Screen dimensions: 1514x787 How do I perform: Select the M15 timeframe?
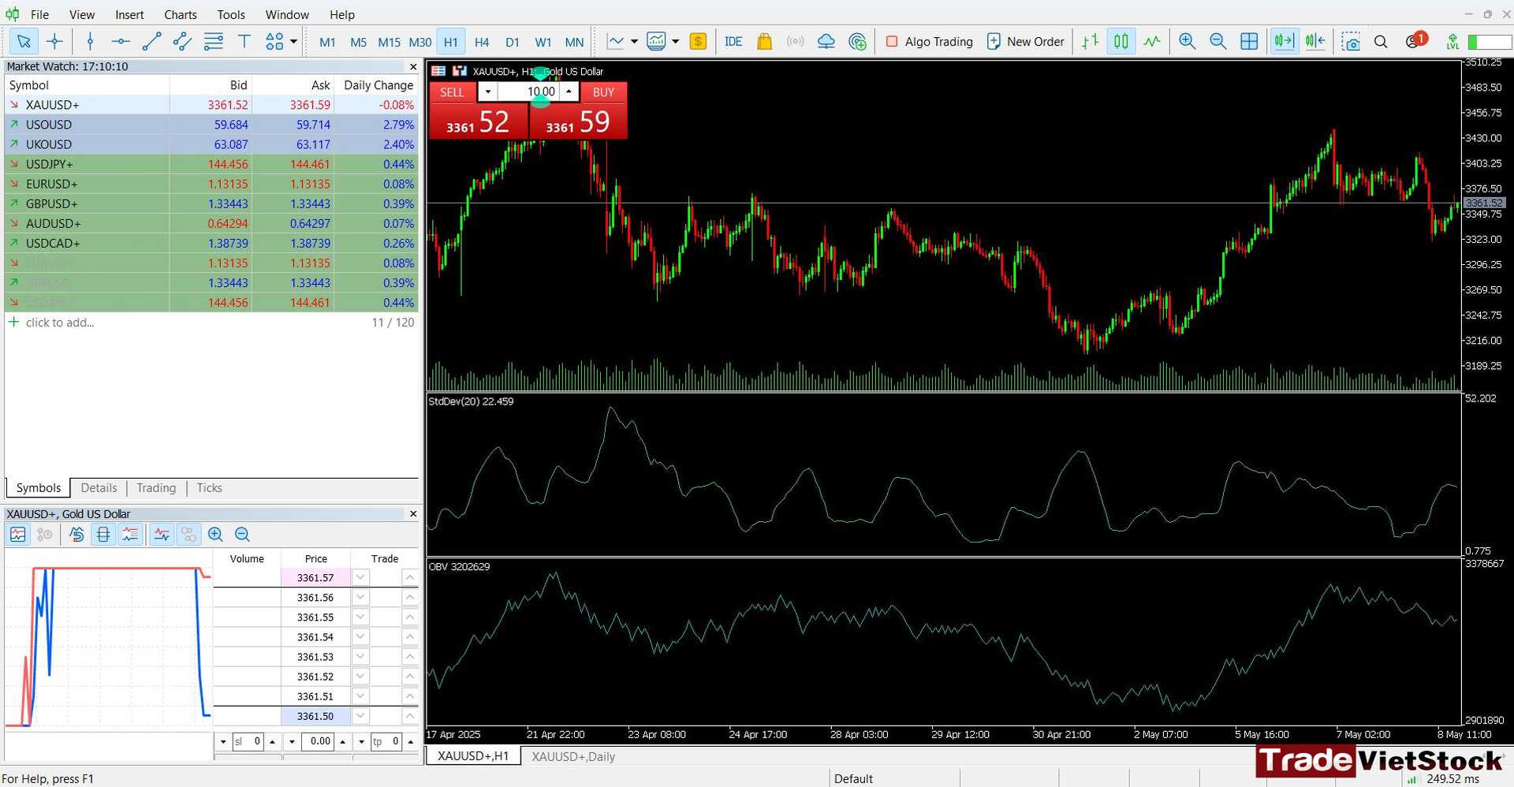[x=389, y=42]
